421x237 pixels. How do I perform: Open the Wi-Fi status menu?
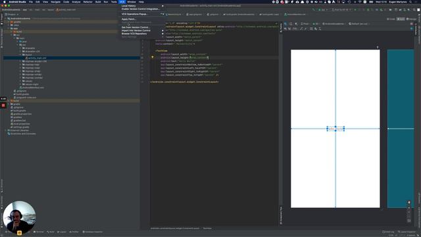360,2
